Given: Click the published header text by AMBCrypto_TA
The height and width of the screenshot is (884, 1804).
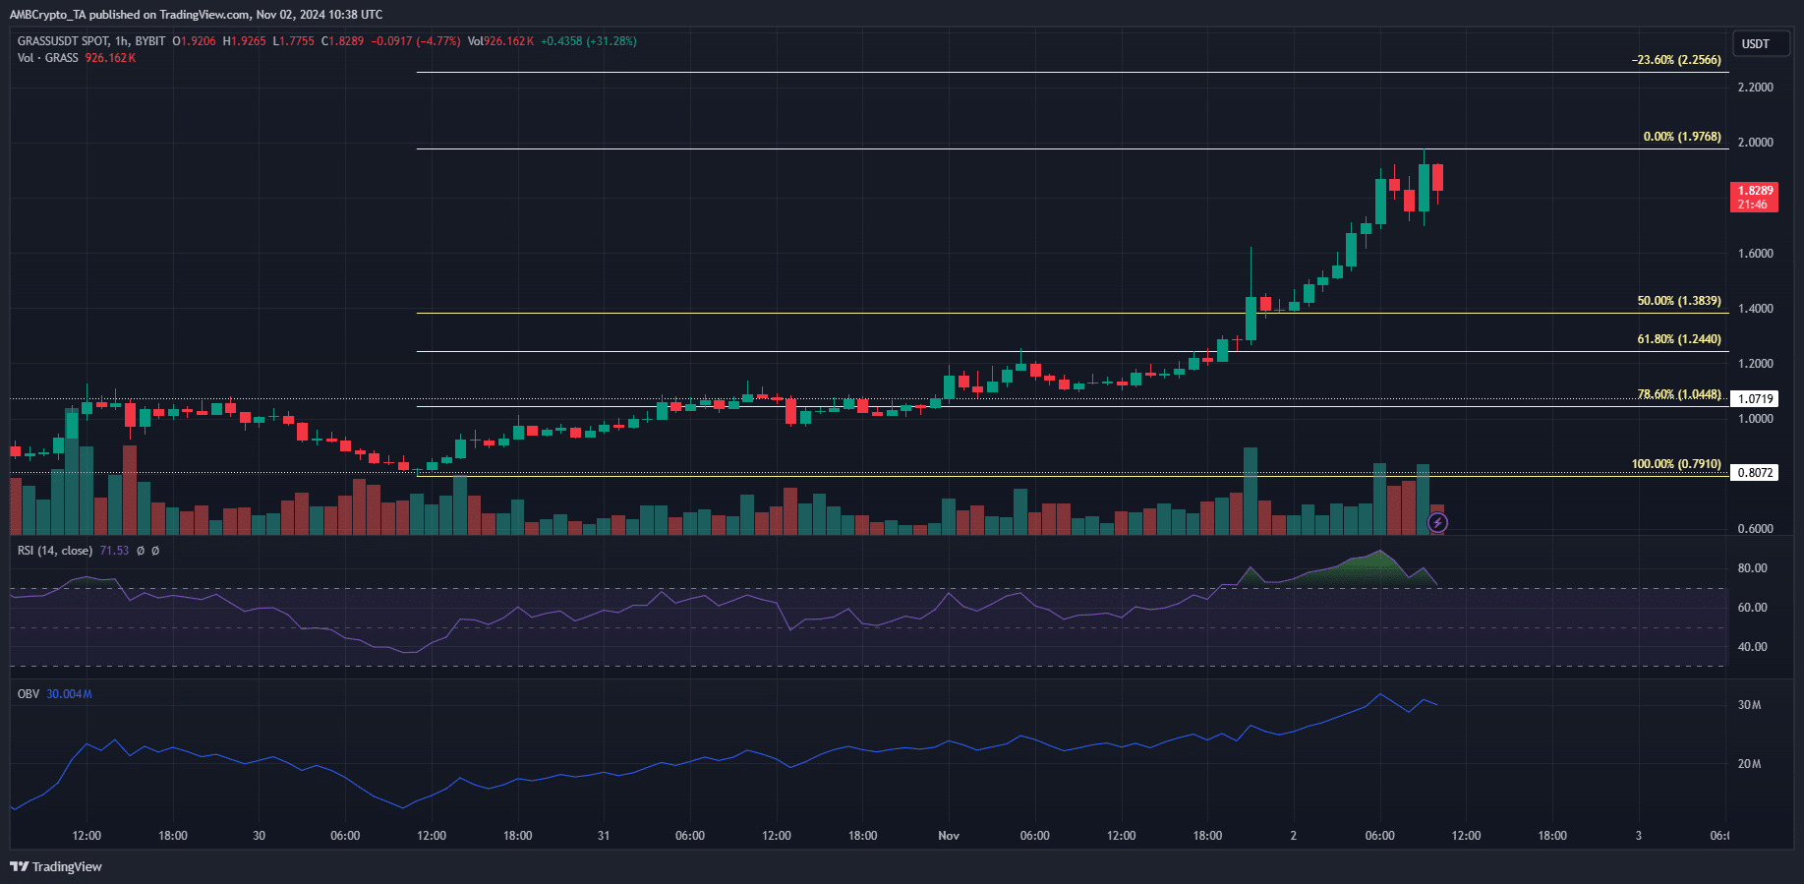Looking at the screenshot, I should [197, 15].
